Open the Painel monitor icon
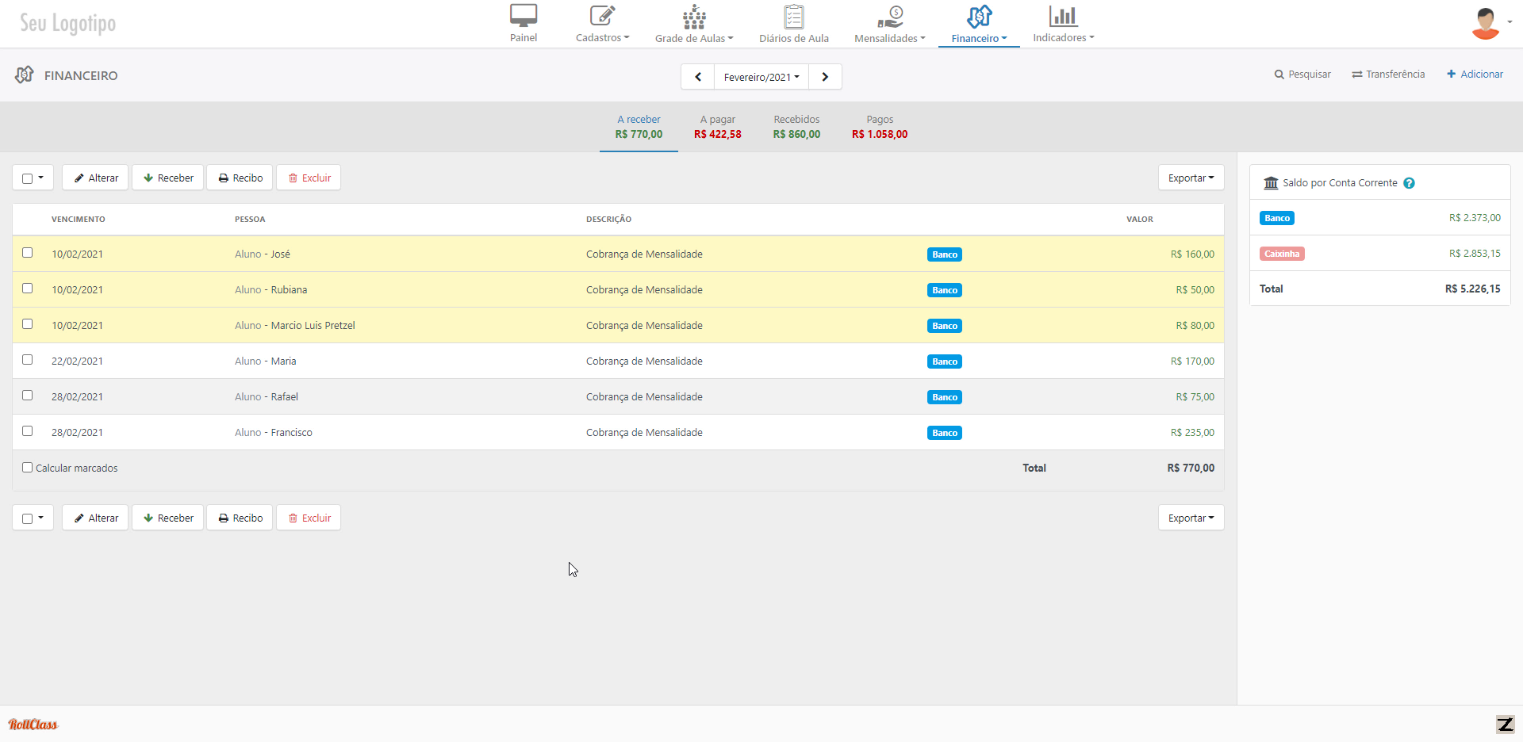 point(524,16)
